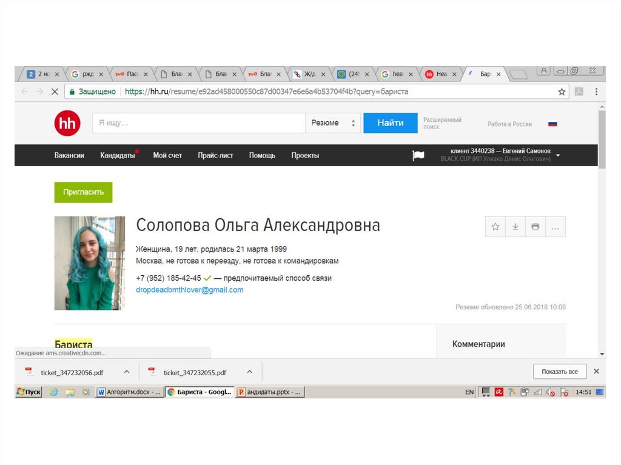The height and width of the screenshot is (465, 621).
Task: Print resume using the printer icon
Action: [535, 227]
